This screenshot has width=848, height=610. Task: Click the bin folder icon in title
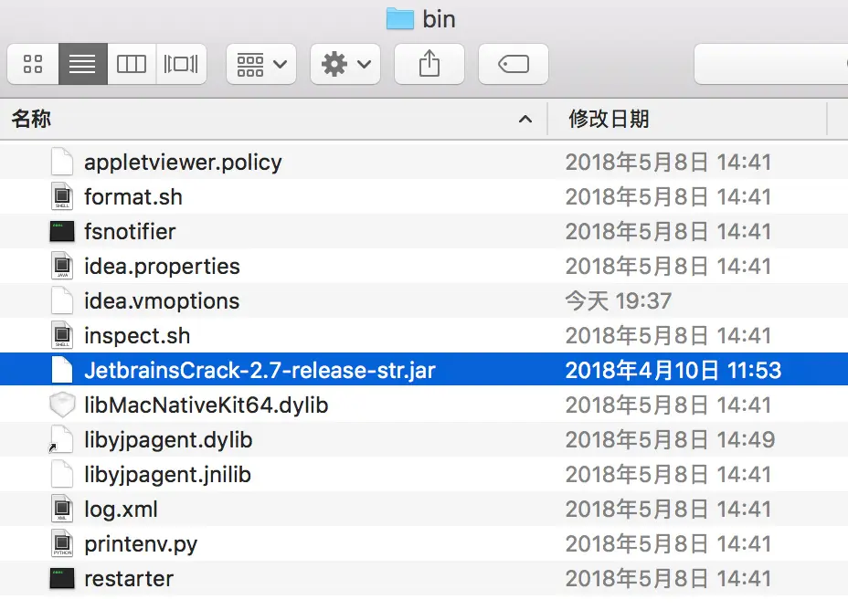(x=400, y=19)
